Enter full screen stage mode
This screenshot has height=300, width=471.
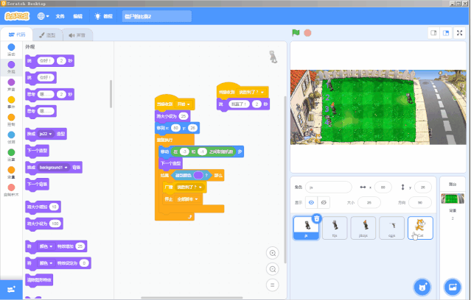click(460, 33)
